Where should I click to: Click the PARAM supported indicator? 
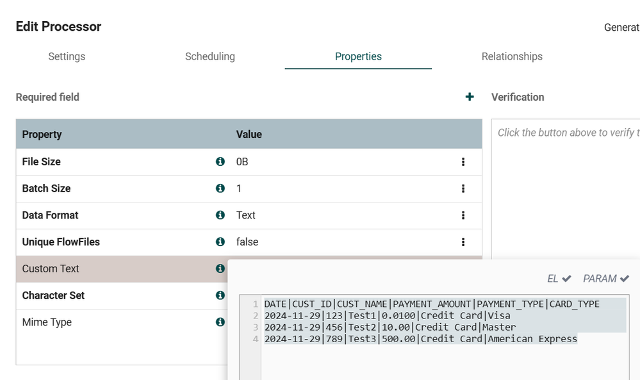606,279
